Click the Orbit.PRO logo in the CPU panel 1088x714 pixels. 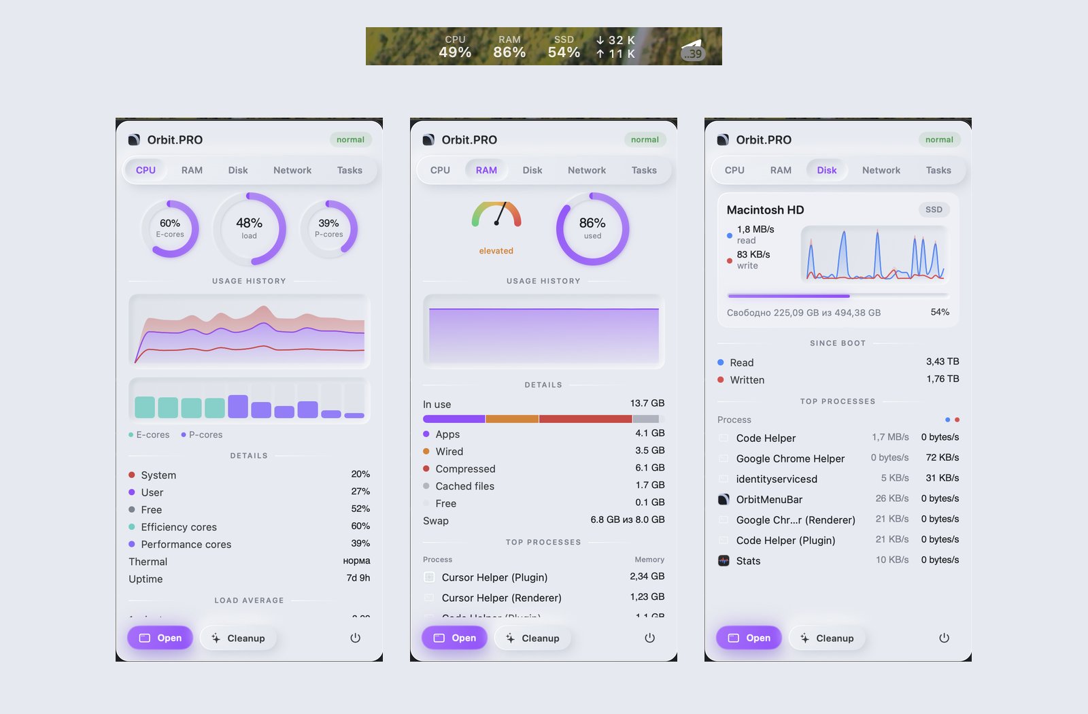134,140
